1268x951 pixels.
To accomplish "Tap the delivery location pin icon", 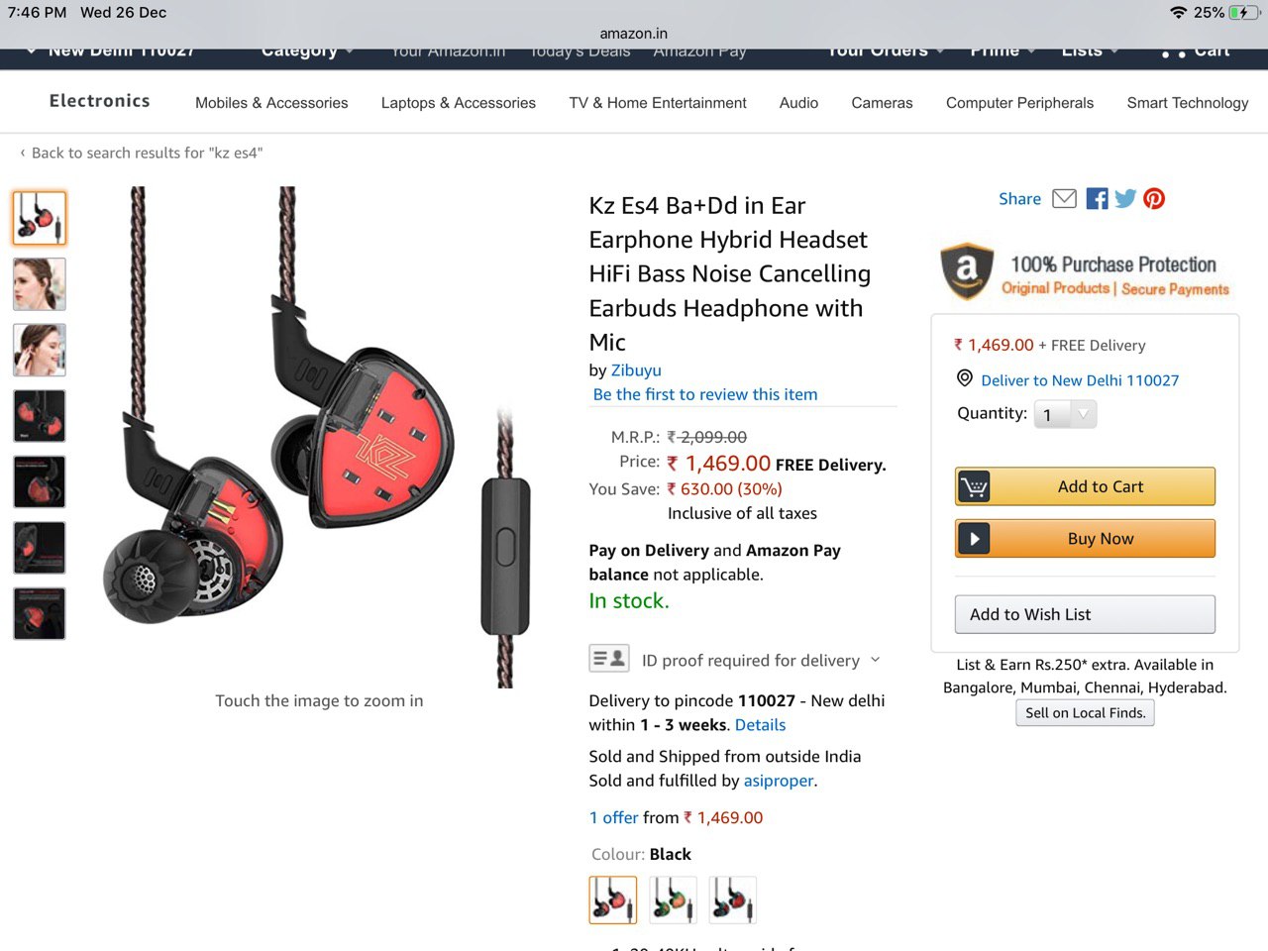I will click(x=965, y=378).
